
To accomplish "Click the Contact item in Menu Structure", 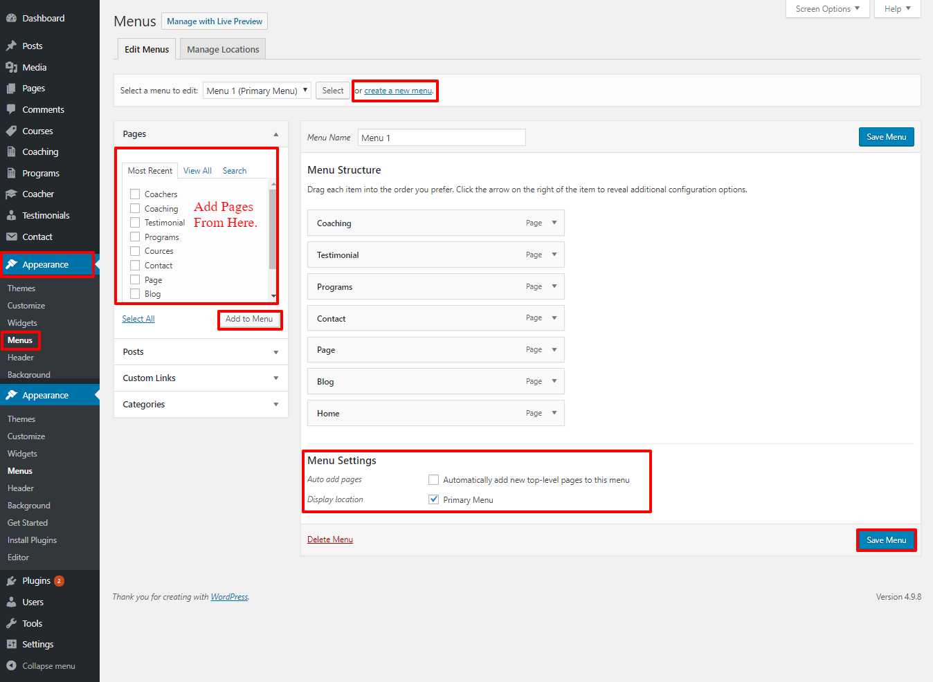I will pyautogui.click(x=436, y=318).
